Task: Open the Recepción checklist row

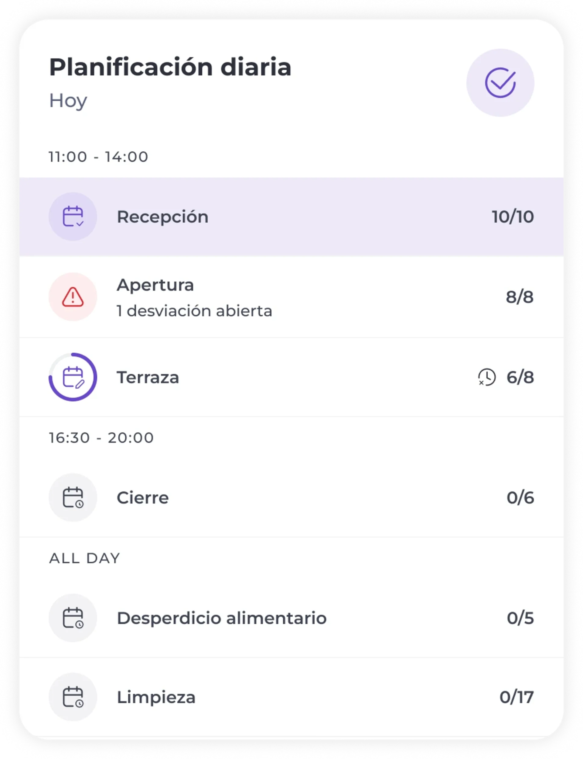Action: [291, 217]
